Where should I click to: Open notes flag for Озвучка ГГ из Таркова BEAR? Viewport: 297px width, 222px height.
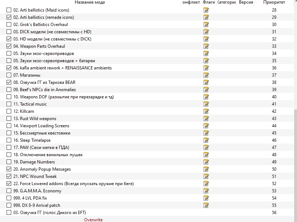[206, 82]
